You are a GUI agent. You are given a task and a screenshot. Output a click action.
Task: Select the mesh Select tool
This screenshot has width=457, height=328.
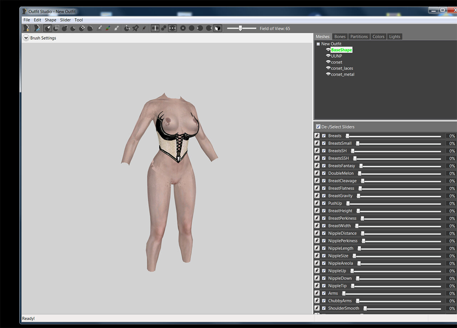point(47,28)
